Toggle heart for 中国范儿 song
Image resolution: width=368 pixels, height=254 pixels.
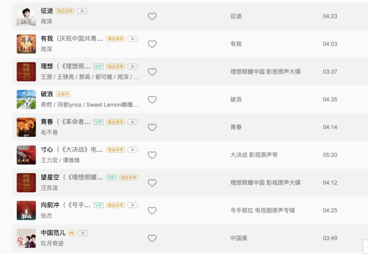click(152, 238)
